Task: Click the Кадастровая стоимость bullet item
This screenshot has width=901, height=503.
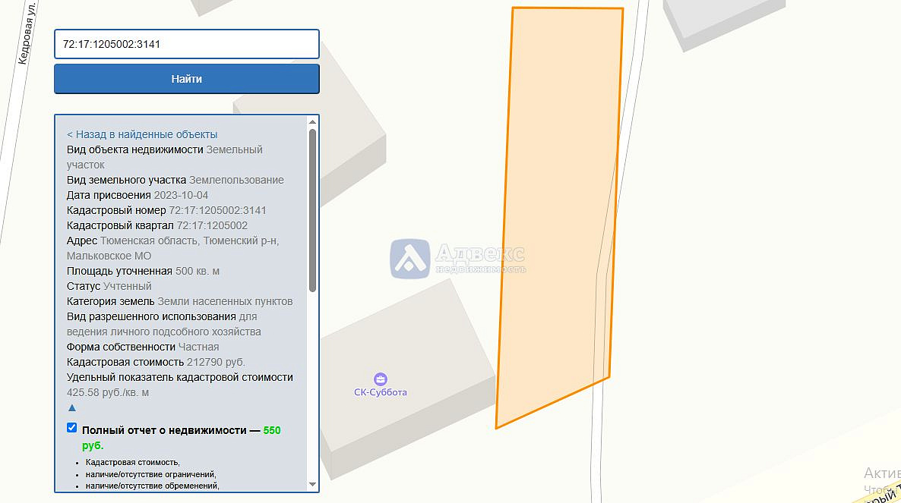Action: (x=133, y=462)
